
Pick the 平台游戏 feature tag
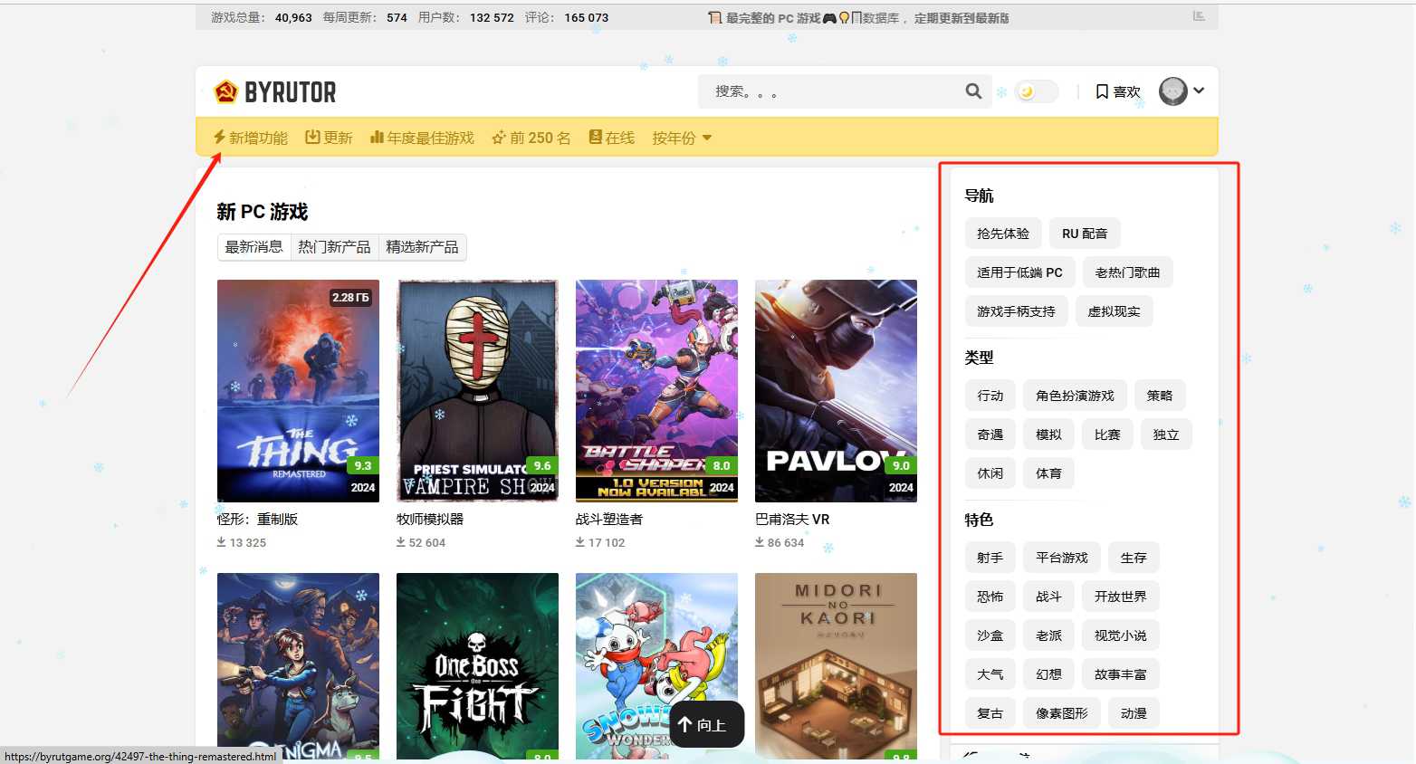pos(1062,558)
